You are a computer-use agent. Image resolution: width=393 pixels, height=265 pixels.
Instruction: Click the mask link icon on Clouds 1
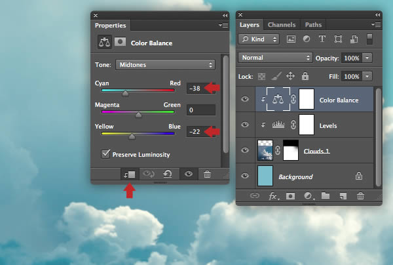click(278, 150)
